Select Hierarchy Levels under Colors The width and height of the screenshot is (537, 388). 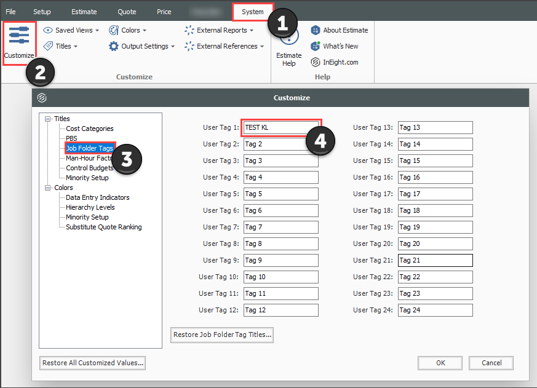90,207
